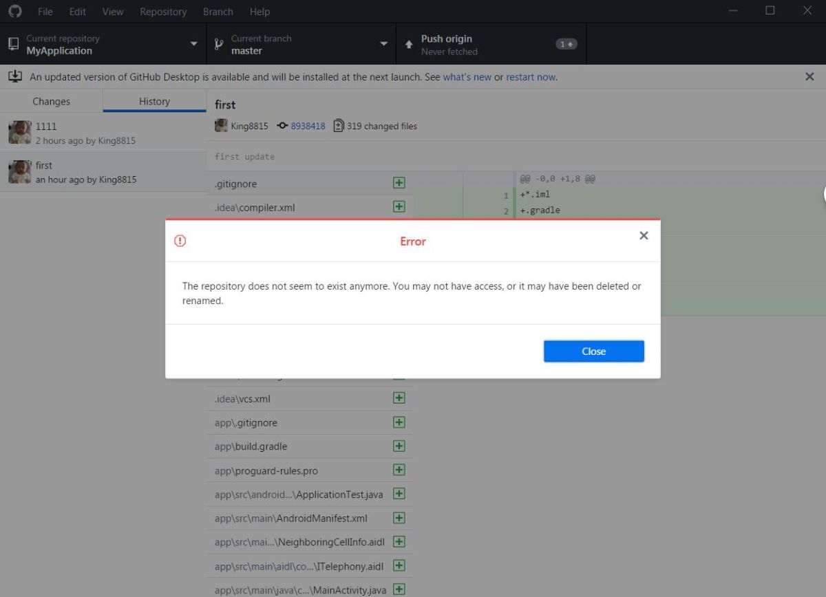
Task: Click added icon next to proguard-rules.pro
Action: pyautogui.click(x=399, y=470)
